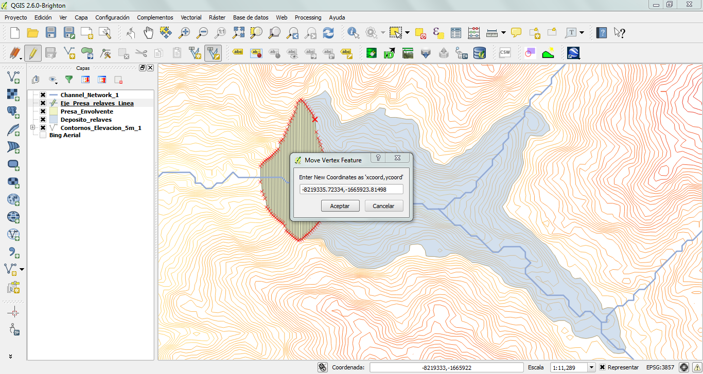The height and width of the screenshot is (374, 703).
Task: Click the mouse coordinate toggle extents icon
Action: 323,367
